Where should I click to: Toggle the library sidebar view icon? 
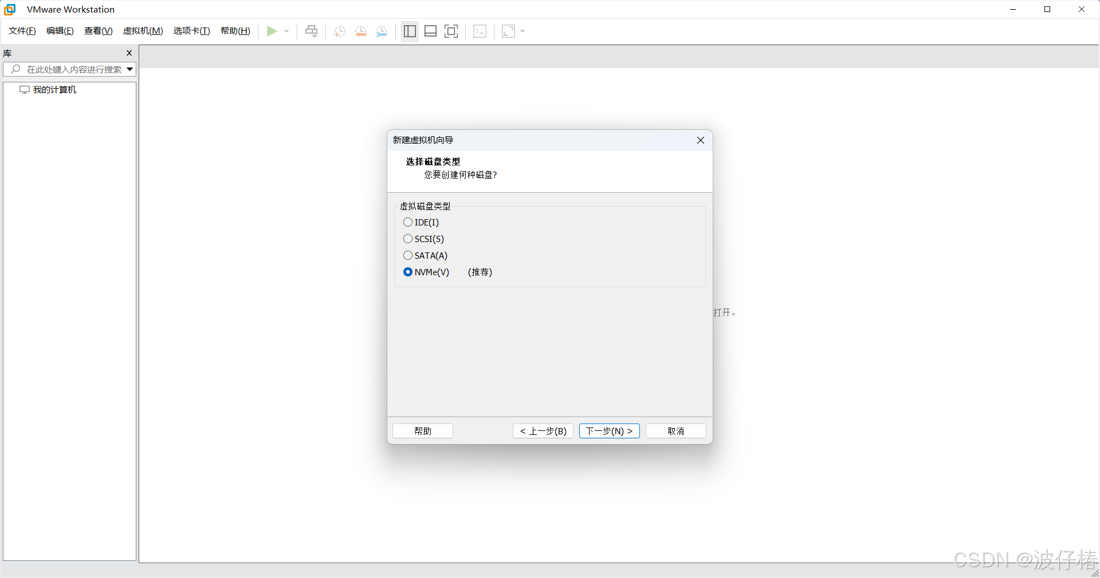click(x=410, y=31)
